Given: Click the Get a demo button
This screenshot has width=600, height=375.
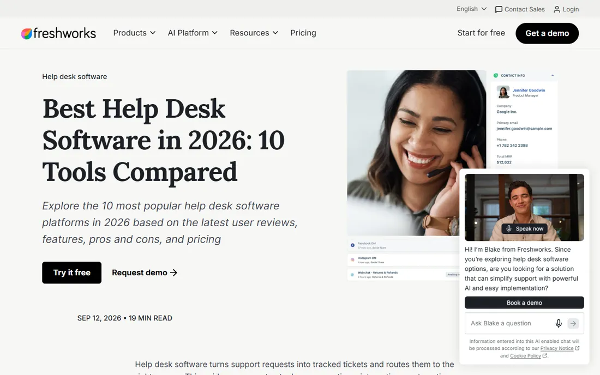Looking at the screenshot, I should point(547,33).
